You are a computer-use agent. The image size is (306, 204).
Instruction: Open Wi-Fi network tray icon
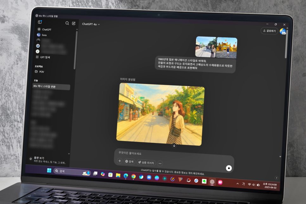(249, 184)
